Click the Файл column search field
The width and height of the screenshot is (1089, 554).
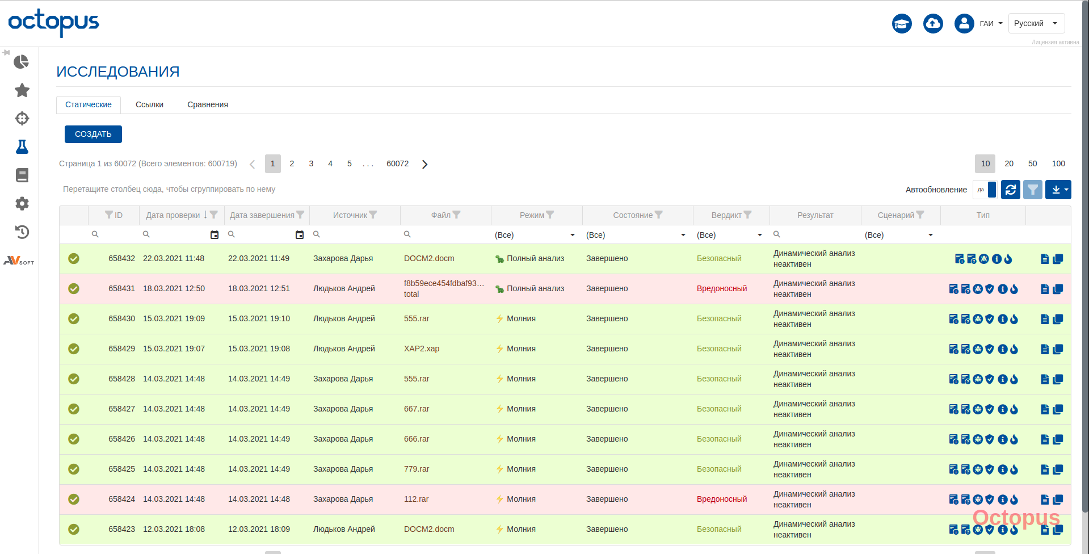pos(448,234)
